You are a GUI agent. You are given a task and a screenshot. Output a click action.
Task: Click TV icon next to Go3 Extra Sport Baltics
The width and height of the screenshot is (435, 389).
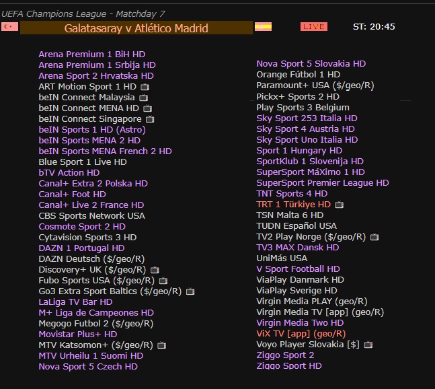[190, 291]
